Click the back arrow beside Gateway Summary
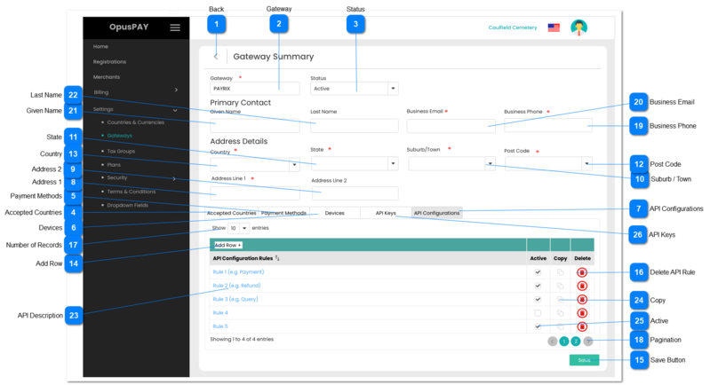Image resolution: width=710 pixels, height=385 pixels. pyautogui.click(x=216, y=57)
